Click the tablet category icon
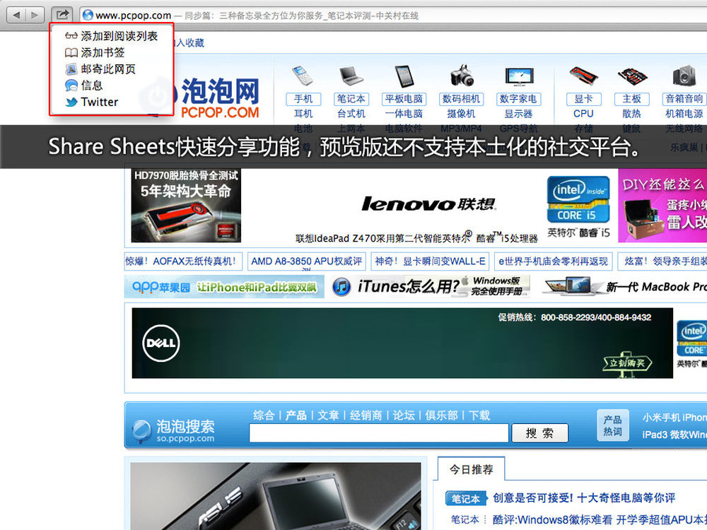 [x=404, y=76]
